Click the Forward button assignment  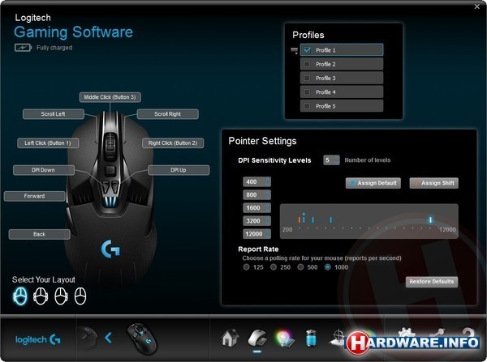[34, 196]
